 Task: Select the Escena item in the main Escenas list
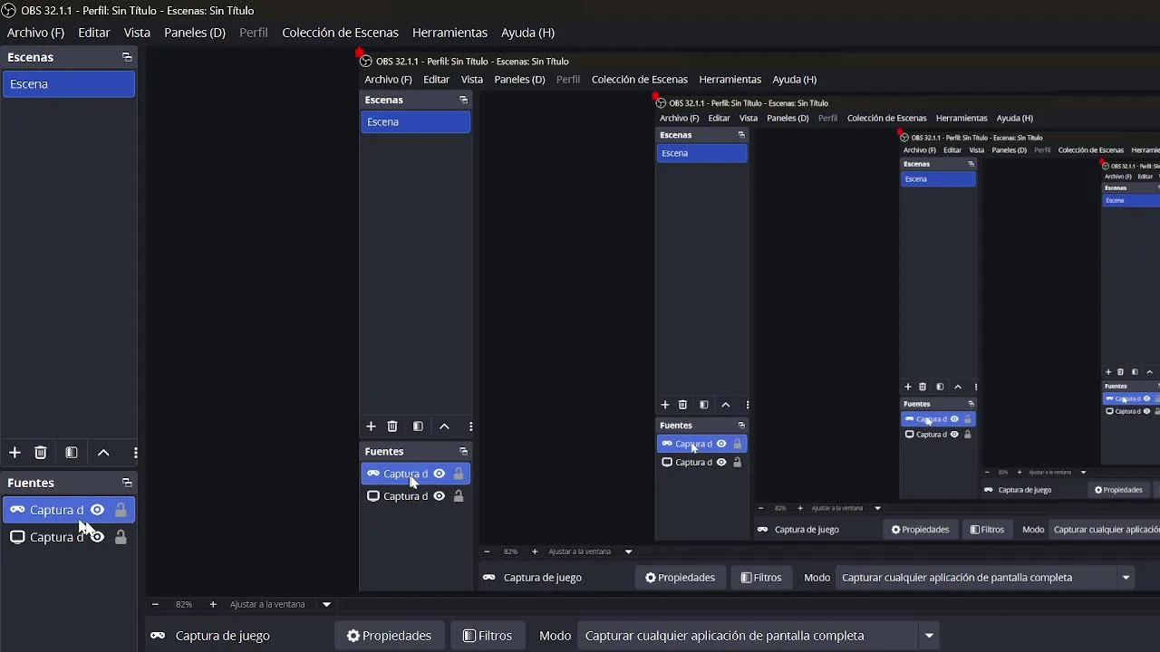69,84
